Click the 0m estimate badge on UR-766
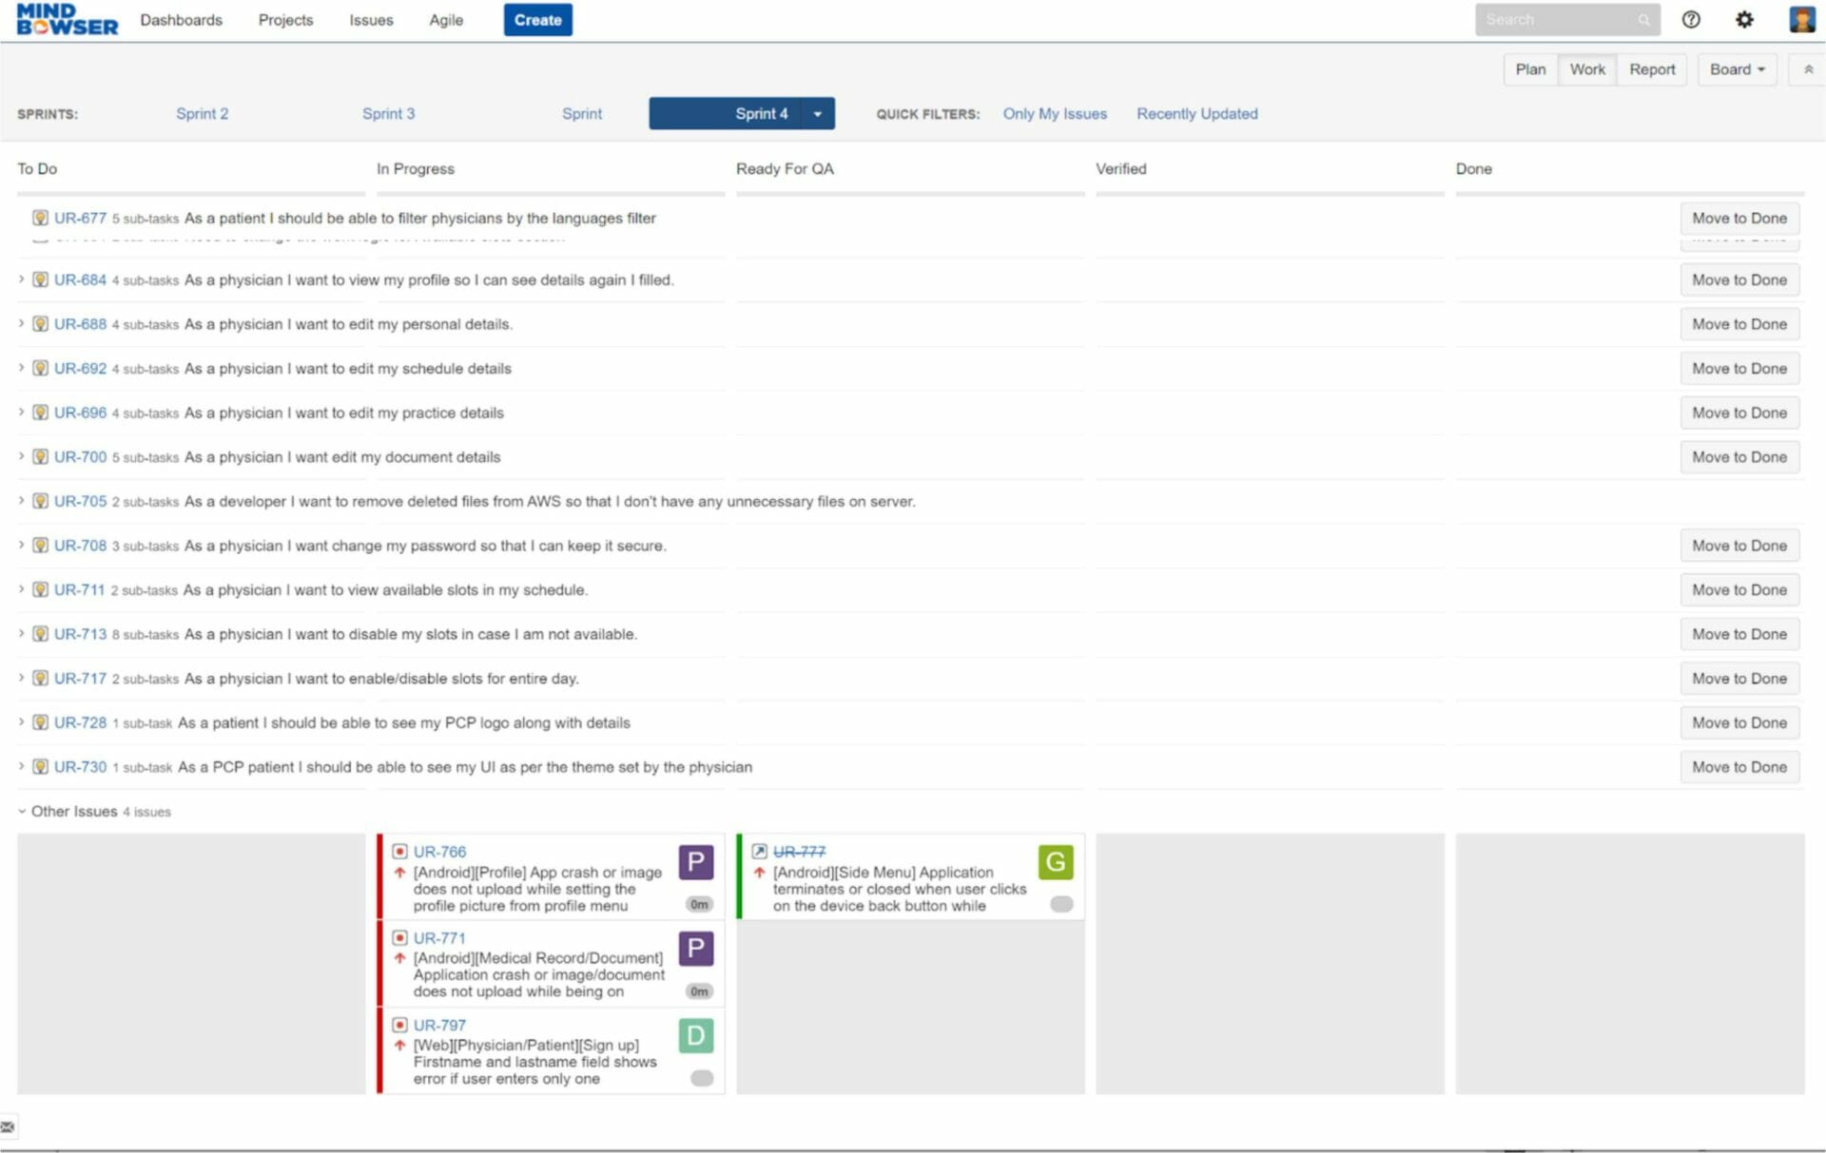Image resolution: width=1826 pixels, height=1153 pixels. coord(697,904)
